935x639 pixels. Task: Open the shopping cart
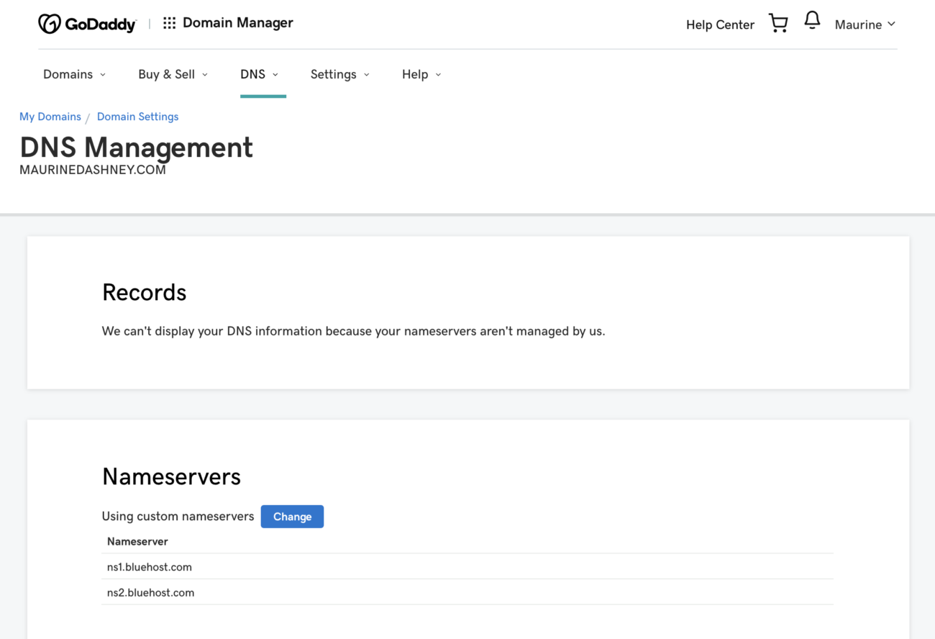[x=778, y=23]
